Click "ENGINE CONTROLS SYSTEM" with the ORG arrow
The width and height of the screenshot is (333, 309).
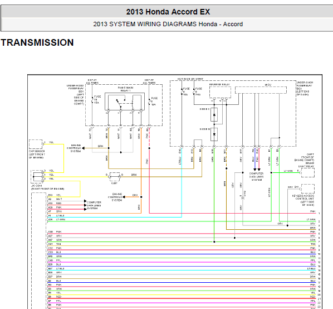pos(115,197)
